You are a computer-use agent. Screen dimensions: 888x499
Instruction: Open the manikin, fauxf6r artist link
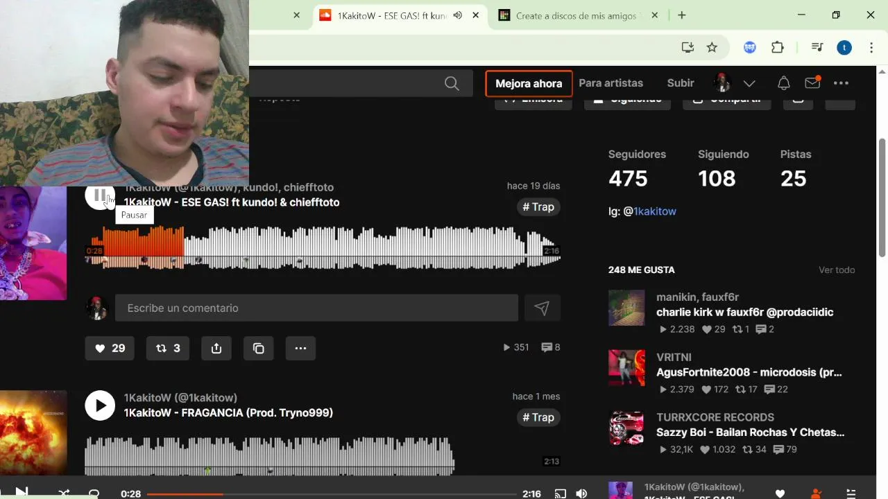698,297
